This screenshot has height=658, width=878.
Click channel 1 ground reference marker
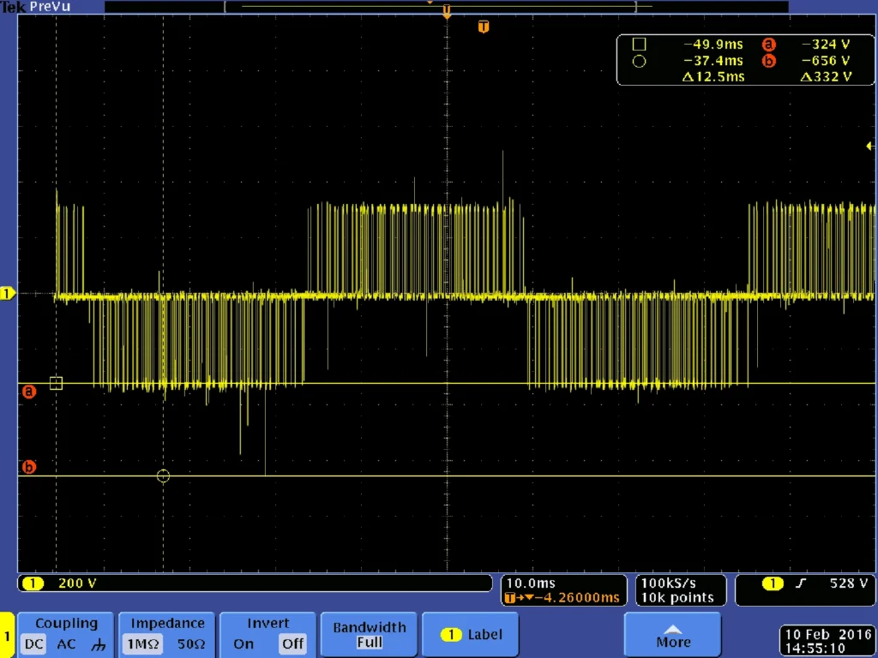coord(8,294)
